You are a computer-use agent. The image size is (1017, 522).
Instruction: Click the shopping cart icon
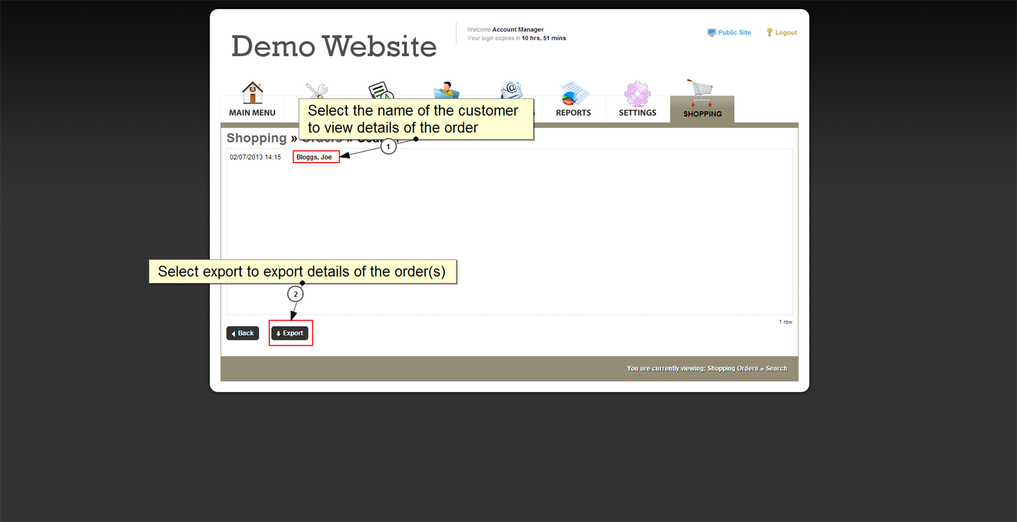click(x=701, y=93)
